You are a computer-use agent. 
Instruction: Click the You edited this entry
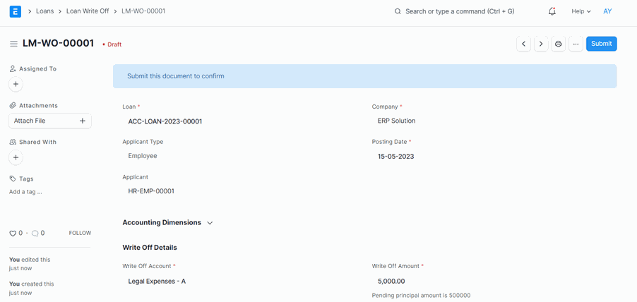click(30, 264)
